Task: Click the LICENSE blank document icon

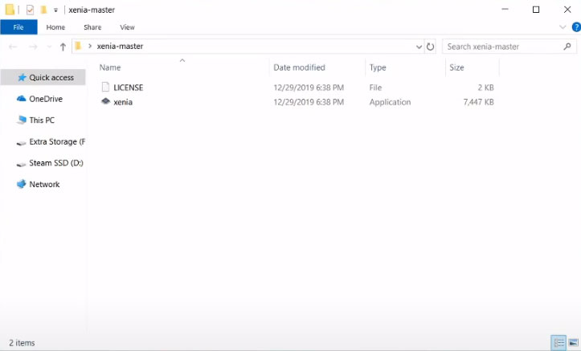Action: 105,87
